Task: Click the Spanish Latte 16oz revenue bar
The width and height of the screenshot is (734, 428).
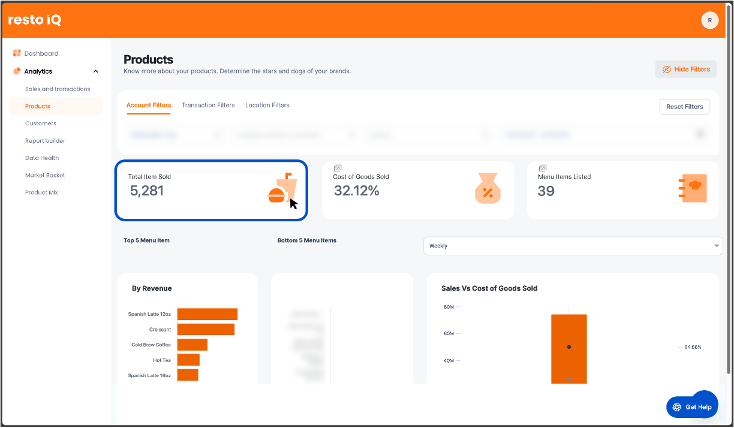Action: pyautogui.click(x=188, y=375)
